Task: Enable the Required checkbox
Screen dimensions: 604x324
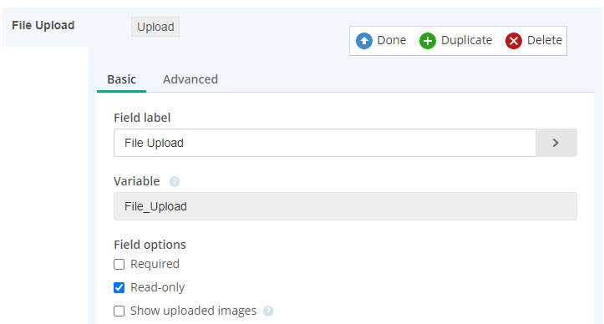Action: (x=119, y=264)
